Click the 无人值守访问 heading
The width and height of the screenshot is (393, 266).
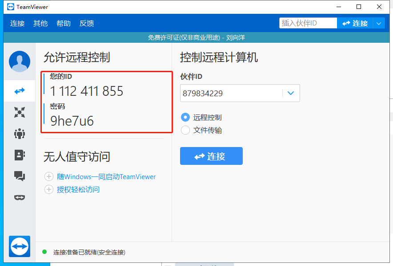click(77, 157)
